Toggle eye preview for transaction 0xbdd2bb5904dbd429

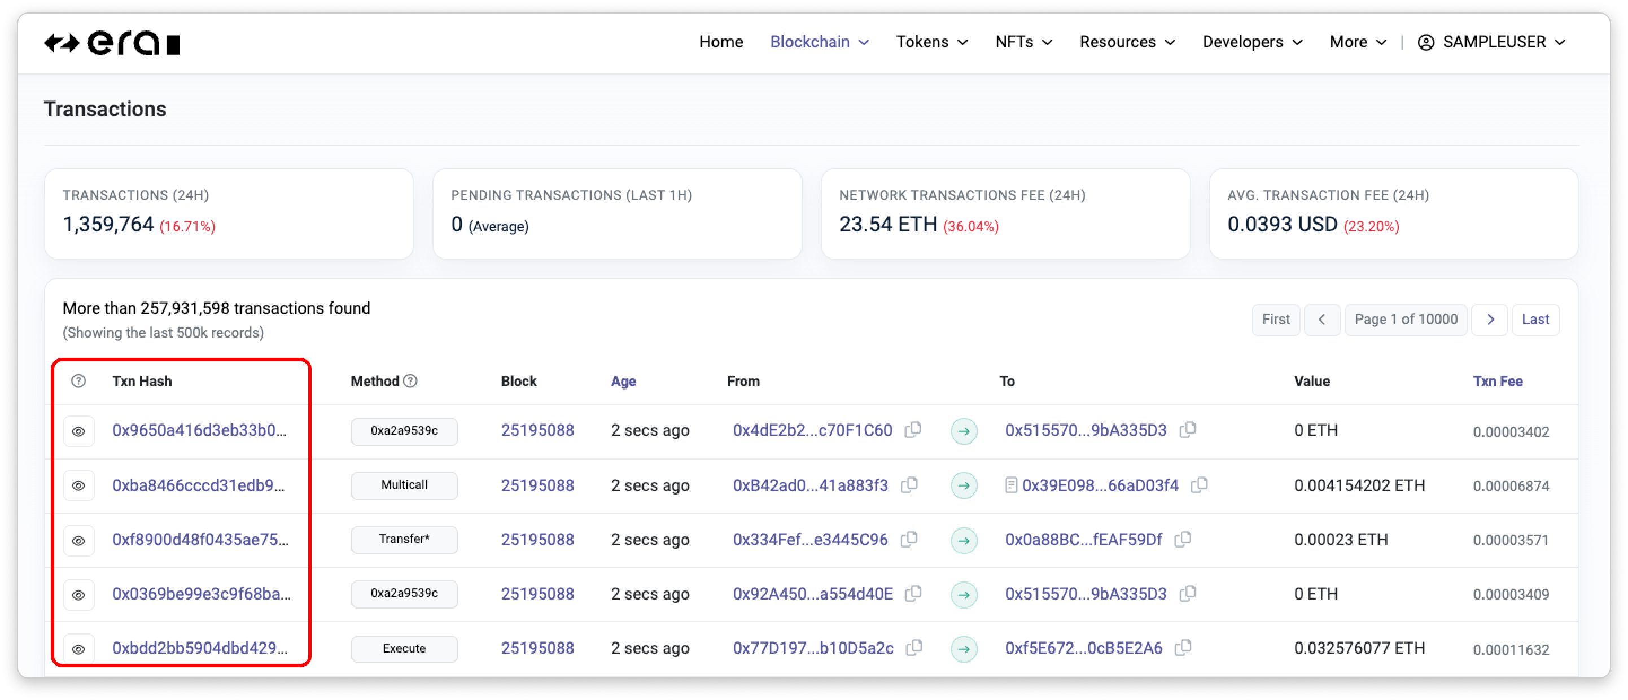pos(78,649)
